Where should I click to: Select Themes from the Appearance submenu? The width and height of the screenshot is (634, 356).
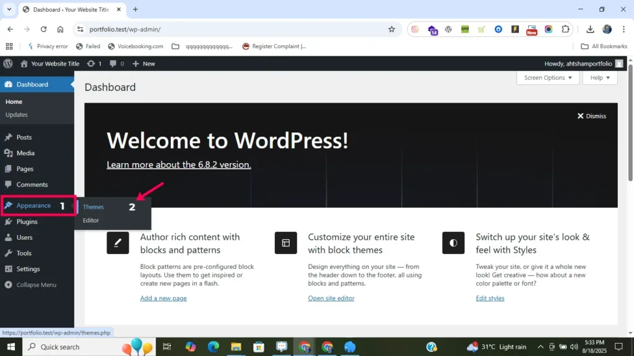93,207
